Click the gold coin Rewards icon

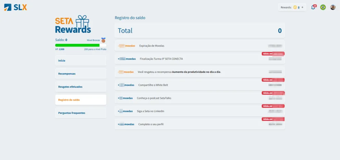(x=295, y=8)
